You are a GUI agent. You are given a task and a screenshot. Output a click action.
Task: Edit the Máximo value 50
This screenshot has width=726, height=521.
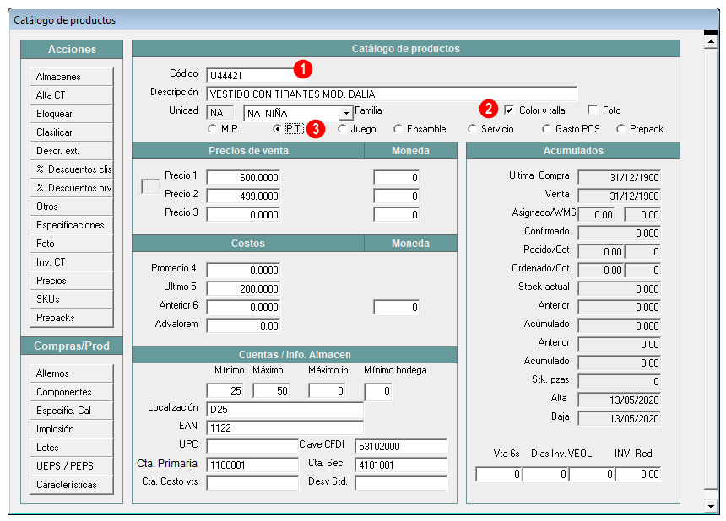pyautogui.click(x=271, y=390)
